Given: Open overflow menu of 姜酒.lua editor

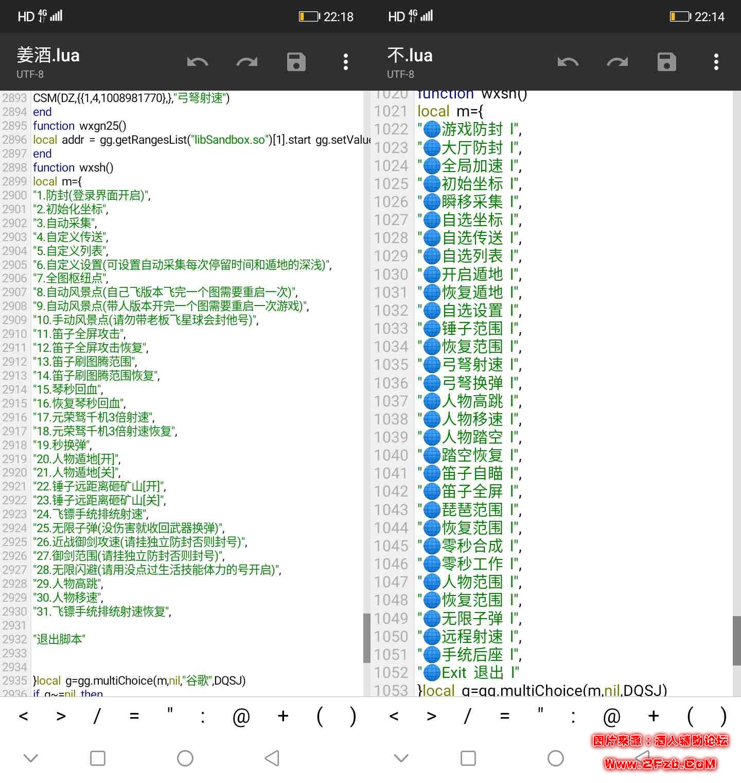Looking at the screenshot, I should tap(346, 62).
